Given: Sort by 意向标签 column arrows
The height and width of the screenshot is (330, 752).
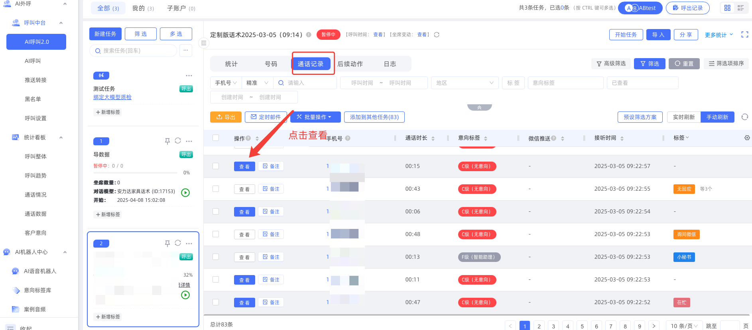Looking at the screenshot, I should (486, 139).
